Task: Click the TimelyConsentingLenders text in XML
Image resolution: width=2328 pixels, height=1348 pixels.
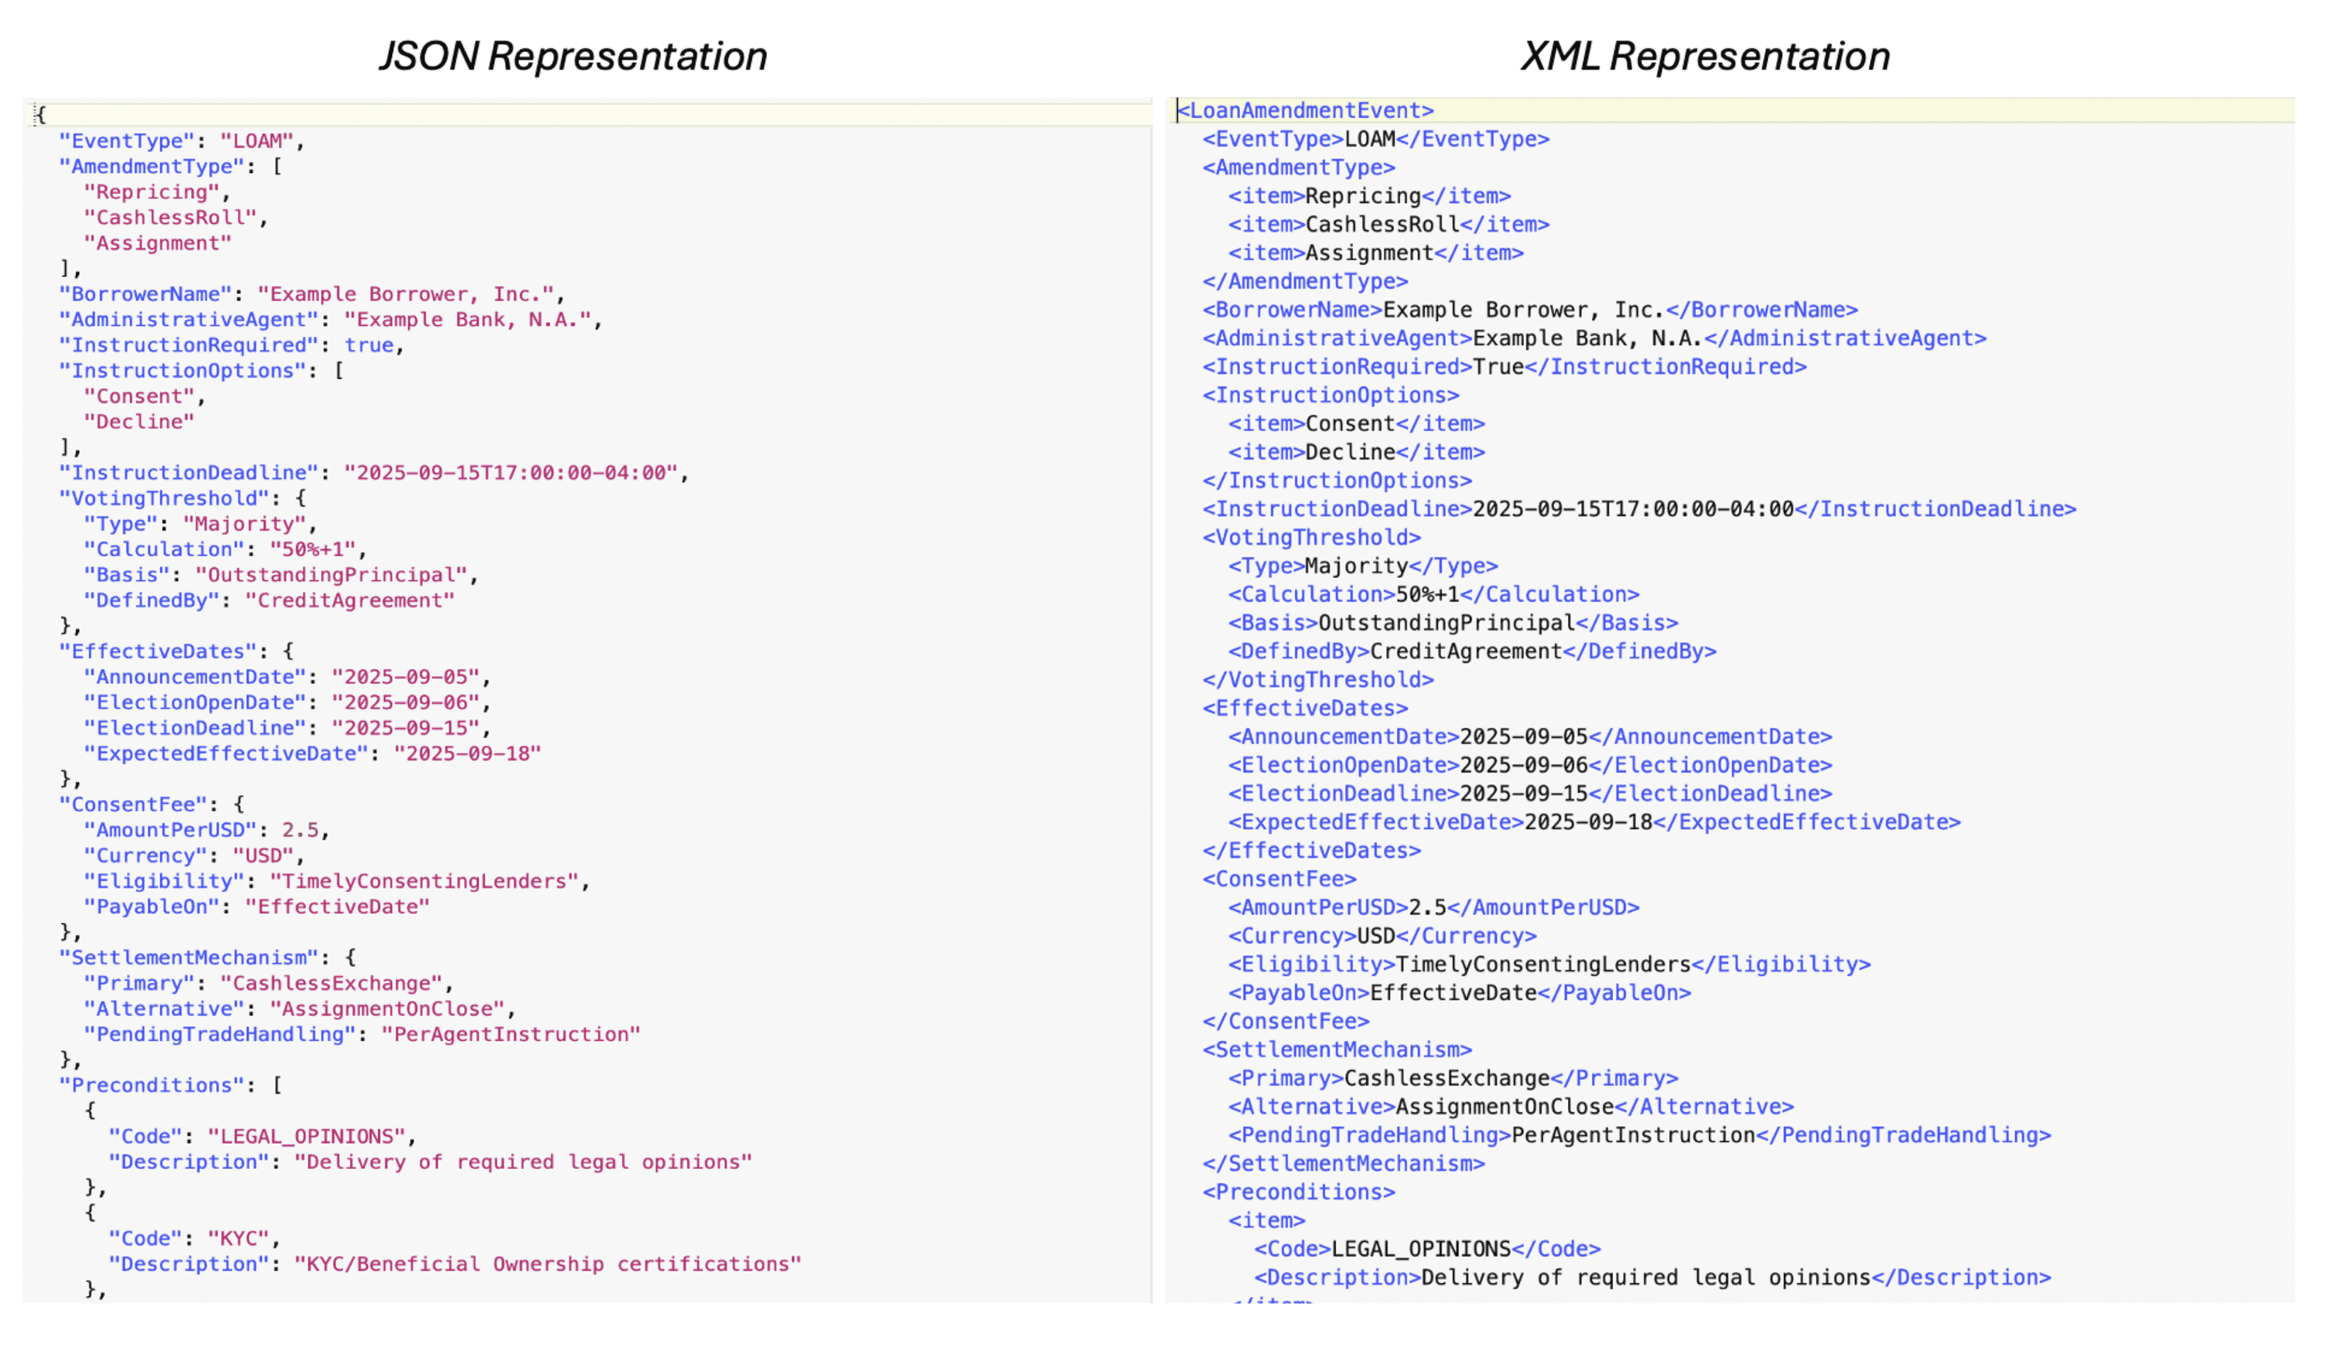Action: click(x=1542, y=965)
